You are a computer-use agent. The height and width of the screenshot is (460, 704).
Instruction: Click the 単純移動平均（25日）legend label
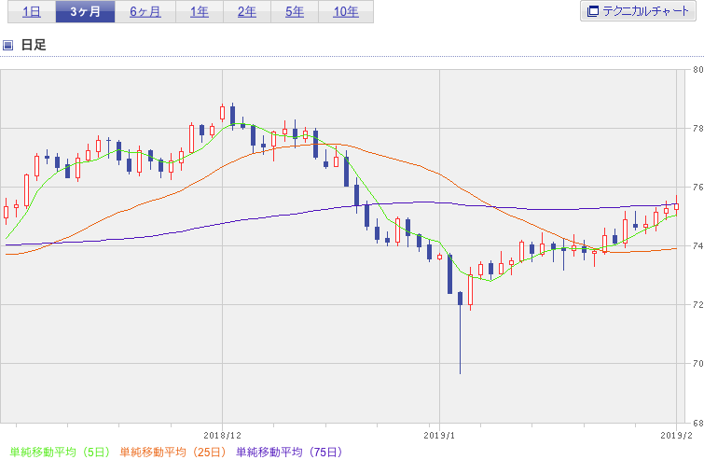173,452
